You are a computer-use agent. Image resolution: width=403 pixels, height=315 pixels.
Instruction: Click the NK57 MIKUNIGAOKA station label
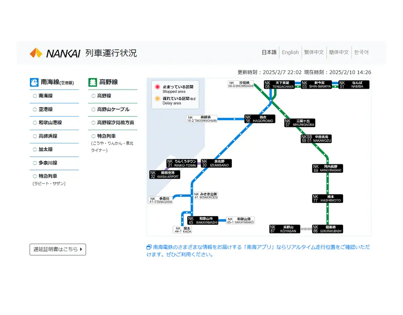300,123
